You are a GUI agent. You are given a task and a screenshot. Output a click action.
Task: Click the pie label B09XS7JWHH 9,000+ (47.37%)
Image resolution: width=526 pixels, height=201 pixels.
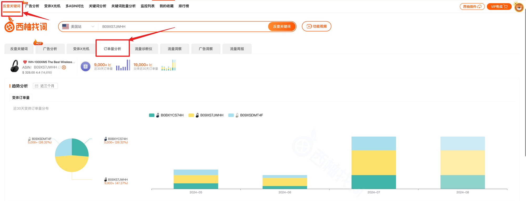coord(116,181)
